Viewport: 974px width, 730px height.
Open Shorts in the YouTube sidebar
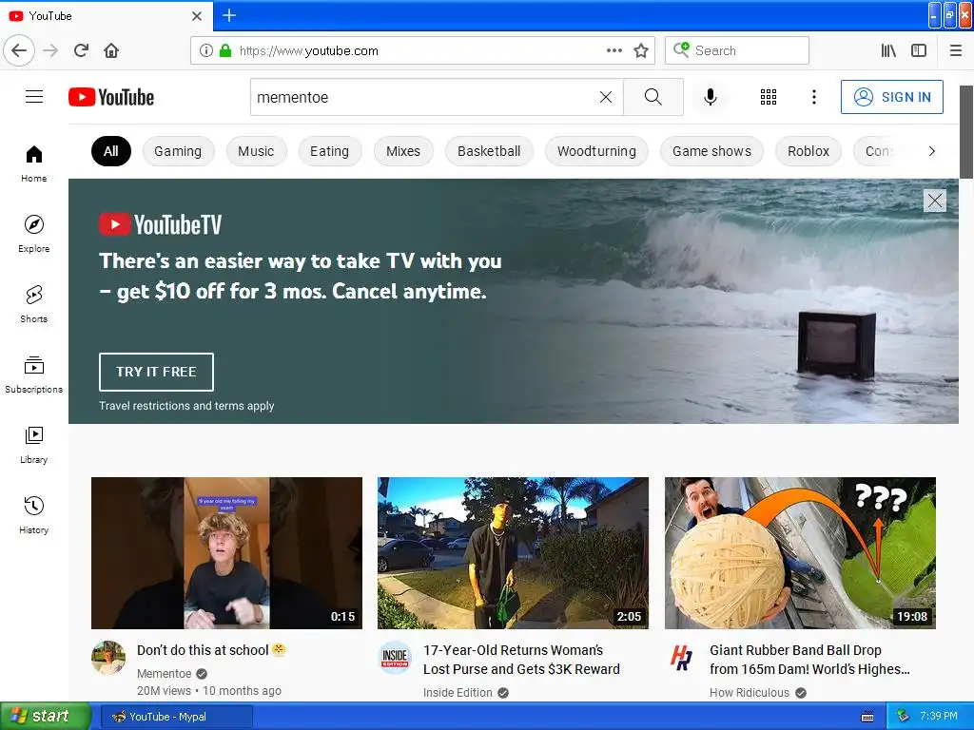34,303
